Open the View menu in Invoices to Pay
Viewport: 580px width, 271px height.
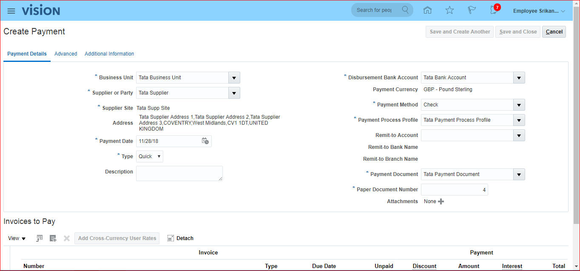click(17, 238)
